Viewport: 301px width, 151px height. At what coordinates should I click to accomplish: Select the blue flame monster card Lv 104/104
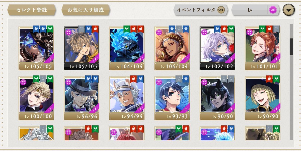127,48
